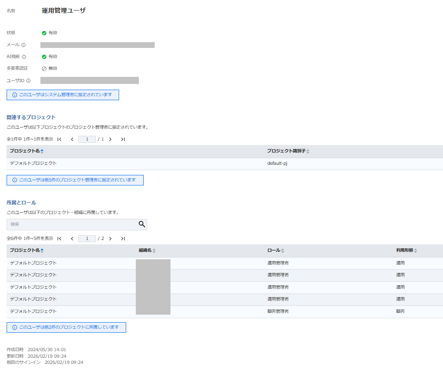
Task: Click the system administrator notice banner
Action: click(62, 95)
